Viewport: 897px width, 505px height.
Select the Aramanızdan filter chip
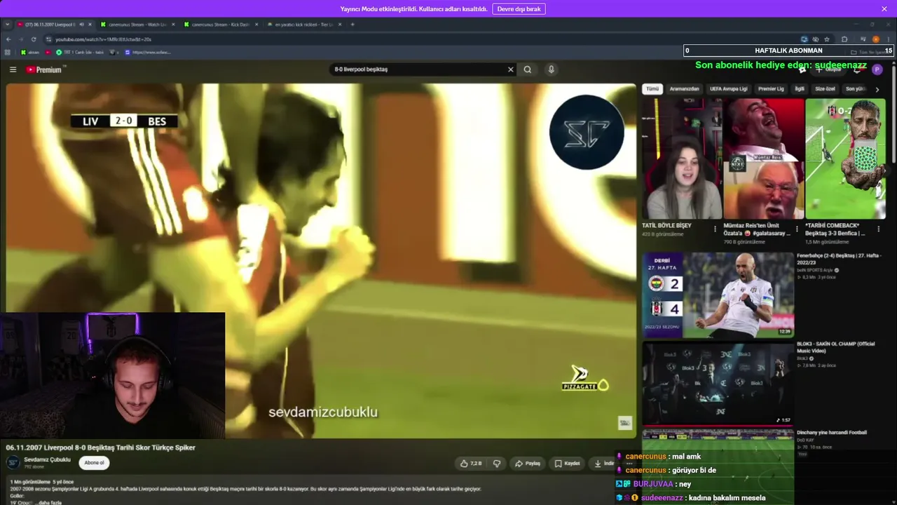point(685,89)
